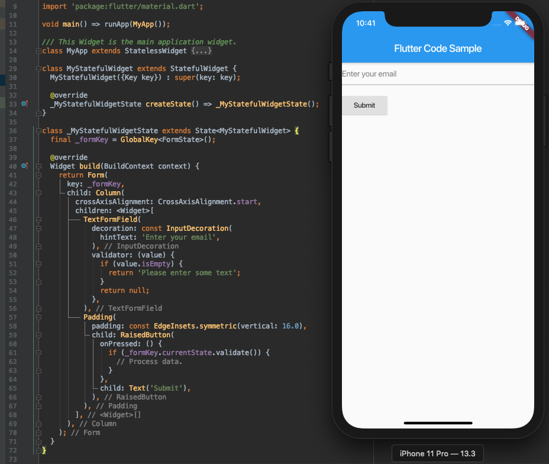Screen dimensions: 549x464
Task: Click the 'iPhone 11 Pro — 13.3' label
Action: click(x=438, y=453)
